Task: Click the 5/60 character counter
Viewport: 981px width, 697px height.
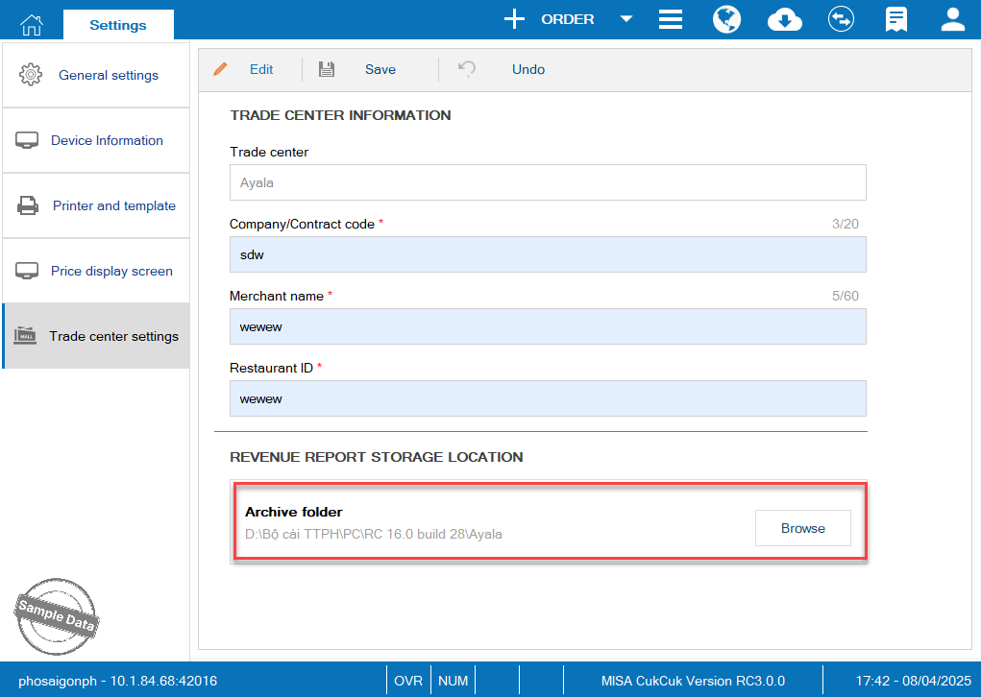Action: pos(846,296)
